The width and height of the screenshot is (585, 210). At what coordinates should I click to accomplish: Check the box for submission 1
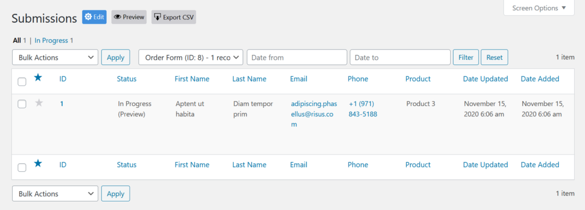pyautogui.click(x=22, y=104)
